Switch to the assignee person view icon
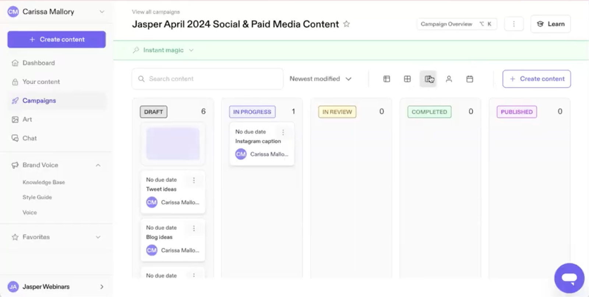This screenshot has height=297, width=589. click(449, 79)
